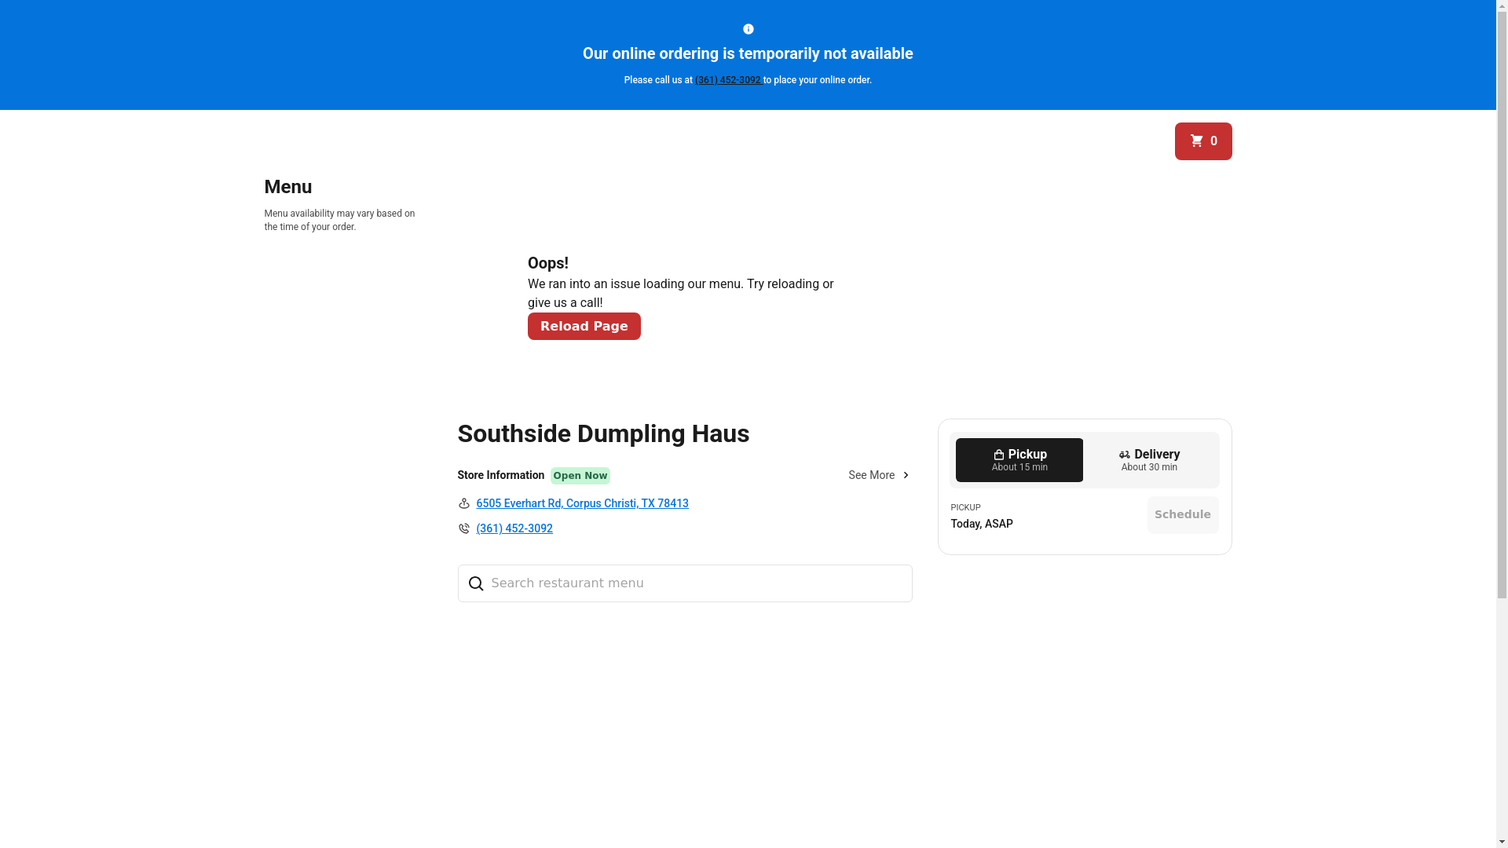
Task: Click the Oops! error heading
Action: (547, 263)
